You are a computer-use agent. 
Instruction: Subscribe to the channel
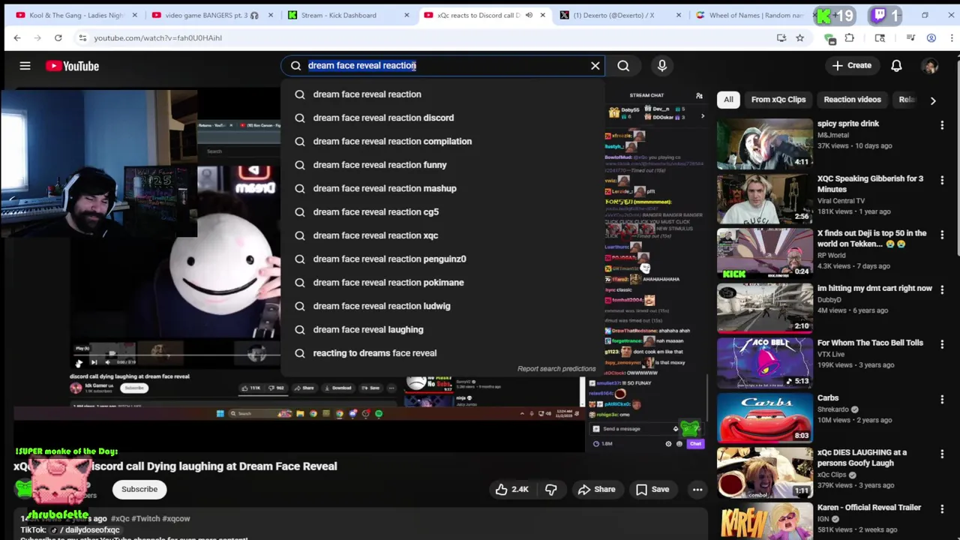pos(139,490)
